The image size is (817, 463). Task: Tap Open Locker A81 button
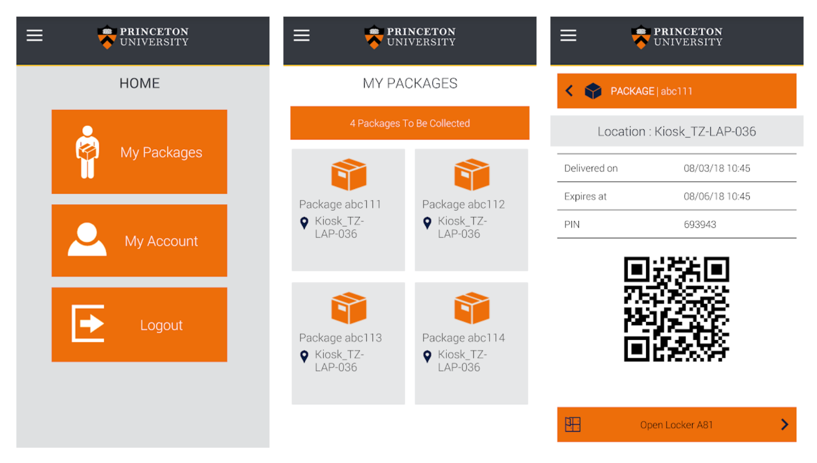676,425
